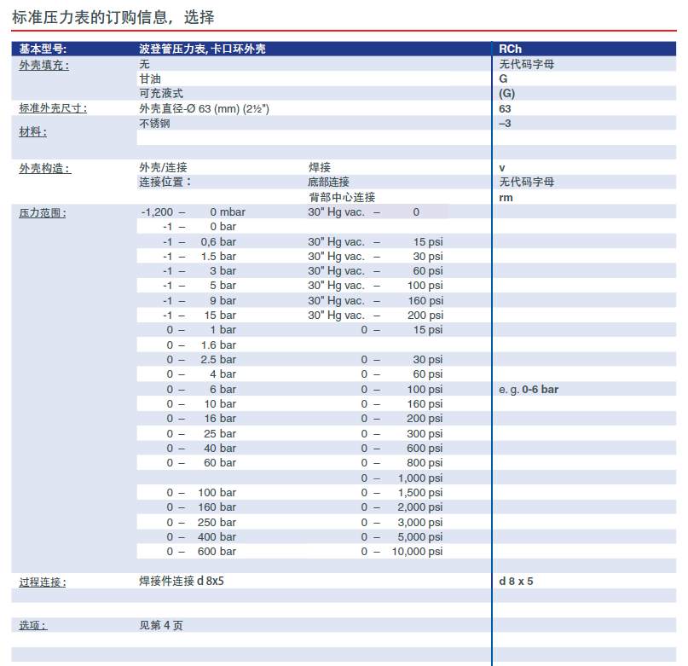Click the rm code letter

click(x=506, y=197)
